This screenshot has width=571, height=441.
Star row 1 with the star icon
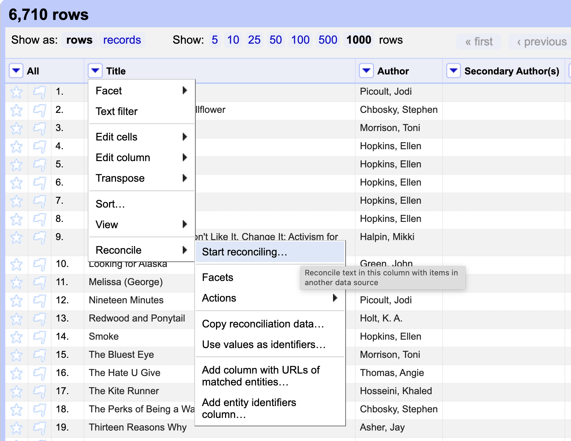[16, 92]
